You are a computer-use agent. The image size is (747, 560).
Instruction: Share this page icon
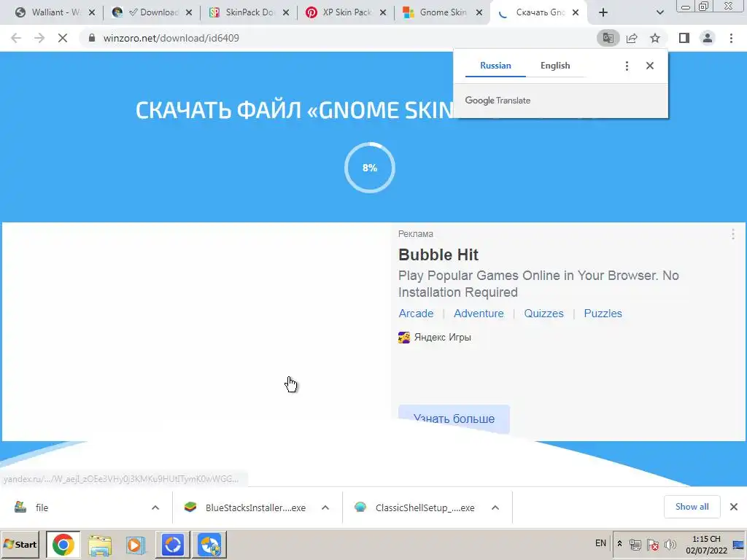632,38
